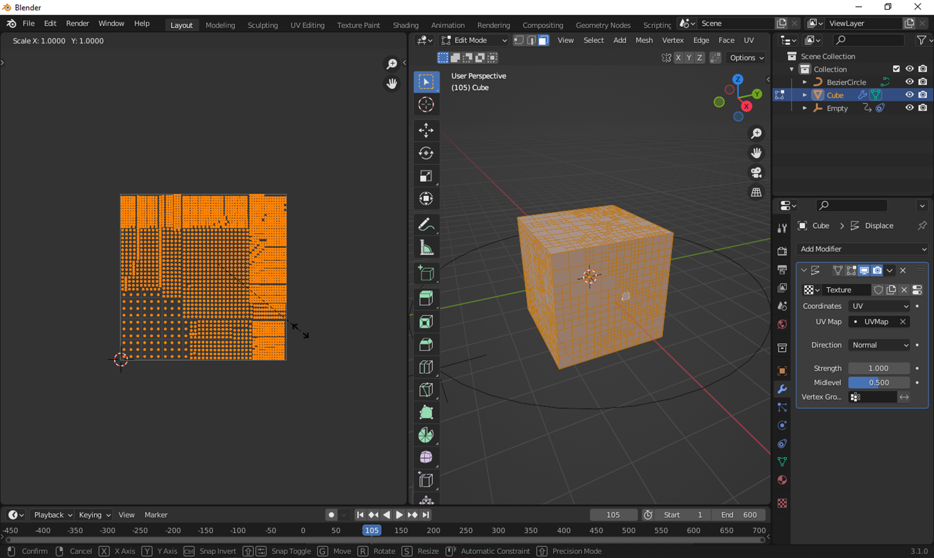The width and height of the screenshot is (934, 558).
Task: Uncheck the Collection exclude checkbox
Action: pos(896,69)
